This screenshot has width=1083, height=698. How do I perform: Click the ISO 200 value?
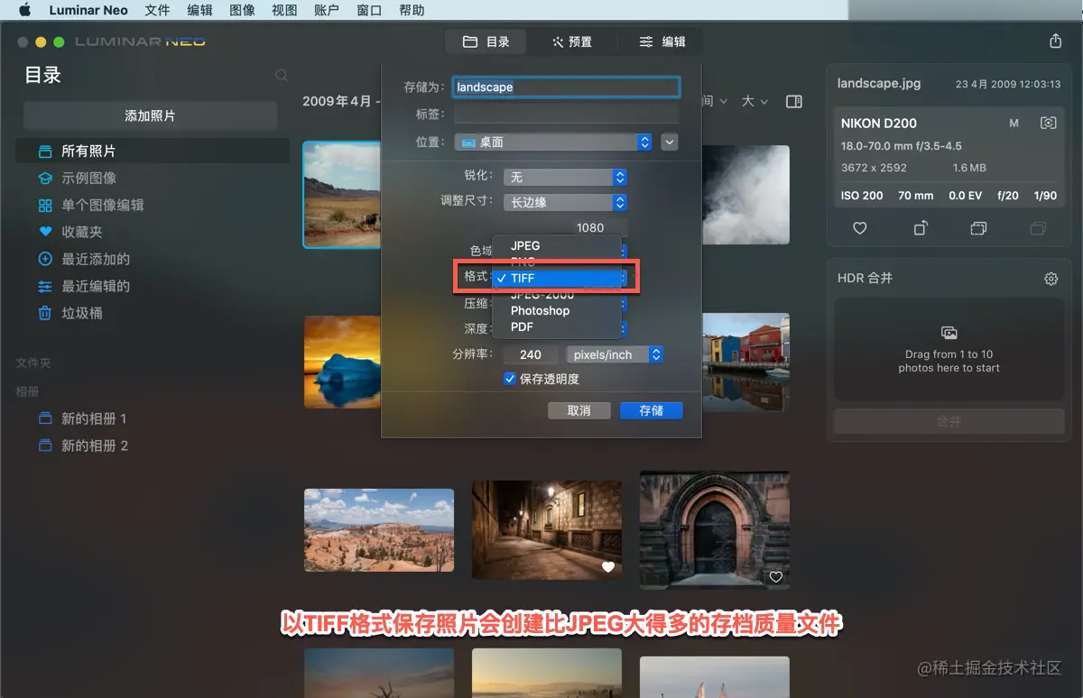pos(862,196)
